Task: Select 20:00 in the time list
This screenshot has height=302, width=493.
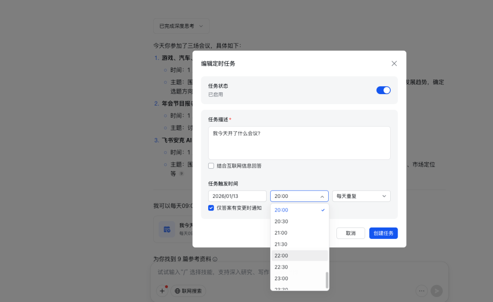Action: pos(299,210)
